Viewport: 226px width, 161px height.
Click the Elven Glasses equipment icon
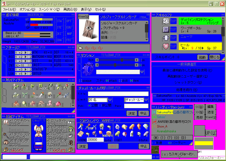(x=70, y=123)
